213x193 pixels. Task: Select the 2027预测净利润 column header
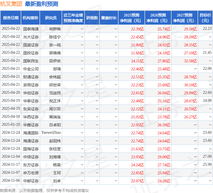coord(185,18)
